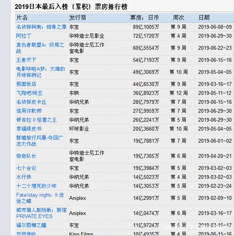Open the 名侦探柯南：绀青之拳 movie link
This screenshot has height=236, width=234.
click(x=41, y=27)
